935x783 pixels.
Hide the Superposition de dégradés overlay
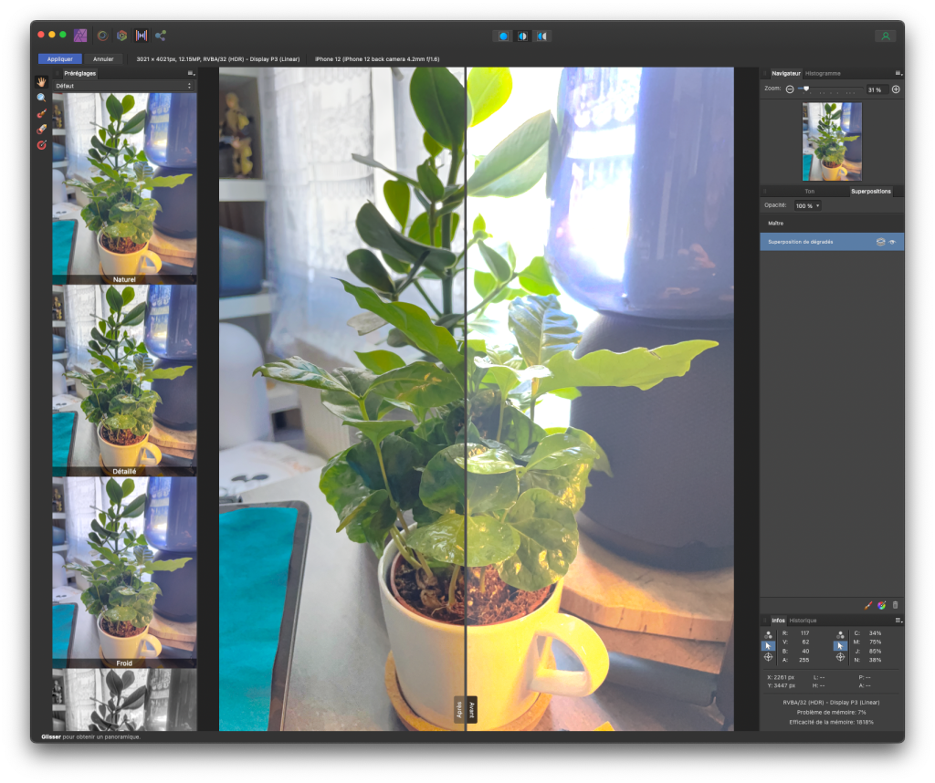click(x=891, y=242)
